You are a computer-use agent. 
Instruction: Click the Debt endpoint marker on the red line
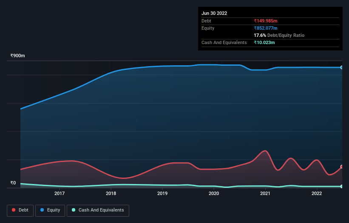[x=342, y=167]
